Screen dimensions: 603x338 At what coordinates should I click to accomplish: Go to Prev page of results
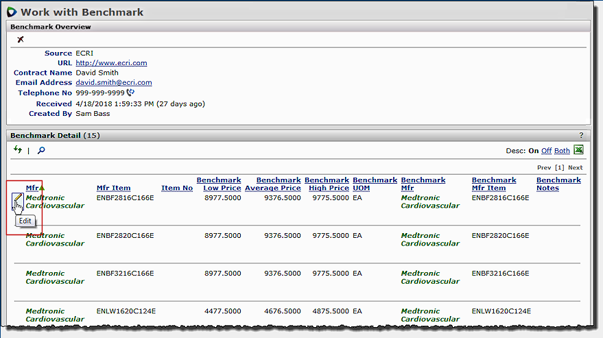[543, 167]
